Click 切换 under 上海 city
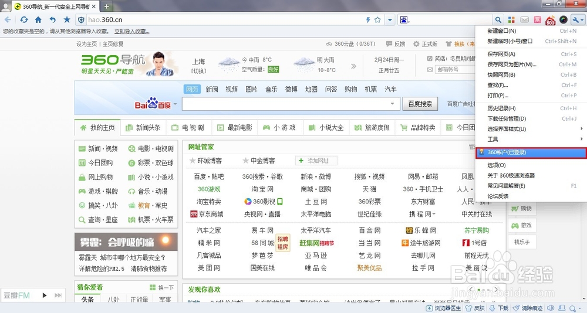Viewport: 587px width, 313px height. [x=199, y=71]
